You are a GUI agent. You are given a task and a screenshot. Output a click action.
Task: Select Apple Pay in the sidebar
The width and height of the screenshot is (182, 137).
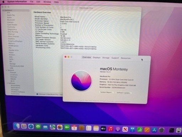11,15
